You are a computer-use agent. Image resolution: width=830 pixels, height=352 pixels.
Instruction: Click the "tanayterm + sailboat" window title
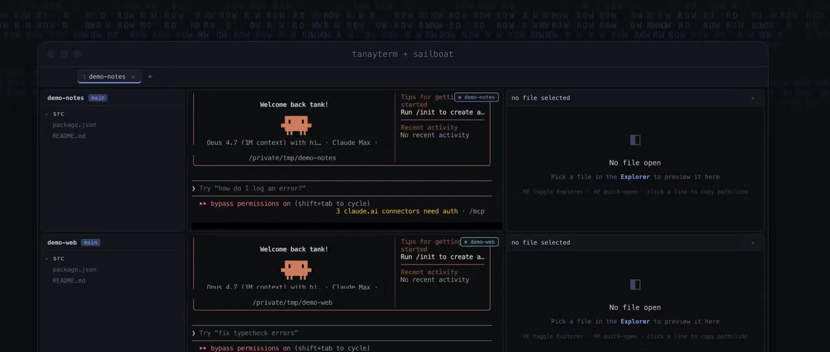402,54
